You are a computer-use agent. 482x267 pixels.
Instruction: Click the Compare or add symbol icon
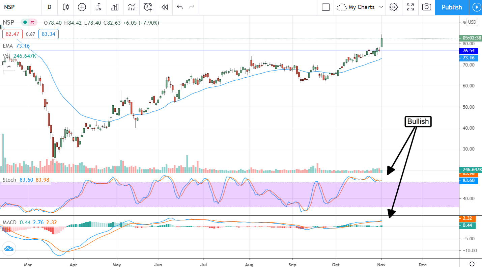click(x=82, y=7)
